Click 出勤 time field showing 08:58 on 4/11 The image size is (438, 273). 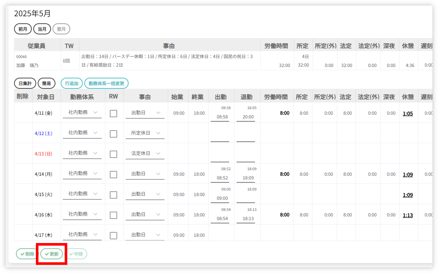(222, 117)
